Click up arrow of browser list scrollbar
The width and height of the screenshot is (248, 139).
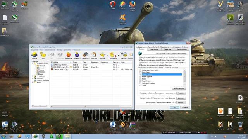tap(184, 70)
